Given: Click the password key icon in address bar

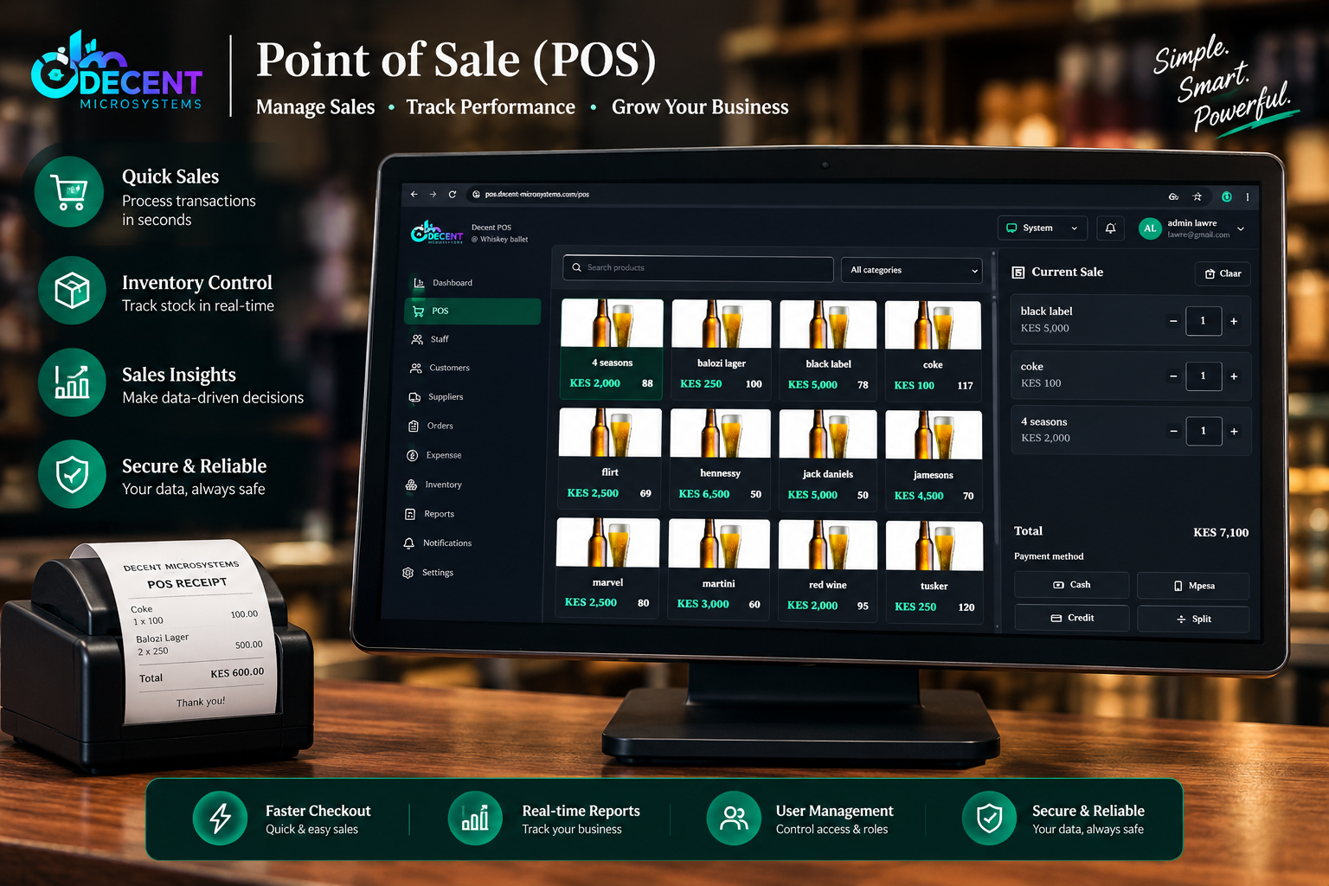Looking at the screenshot, I should pyautogui.click(x=1173, y=196).
